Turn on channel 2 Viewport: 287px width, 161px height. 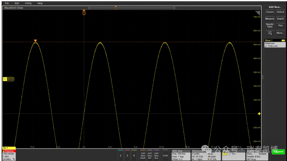click(121, 155)
